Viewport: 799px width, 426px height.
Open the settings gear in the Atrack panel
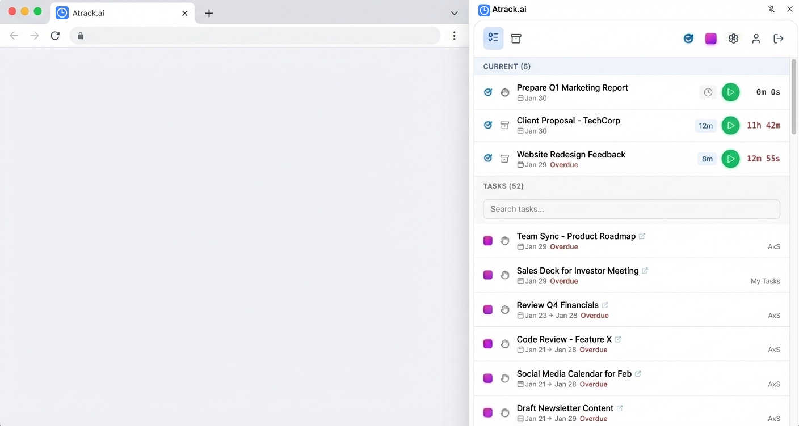coord(733,39)
